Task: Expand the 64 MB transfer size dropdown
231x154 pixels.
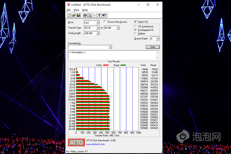Action: [x=118, y=28]
